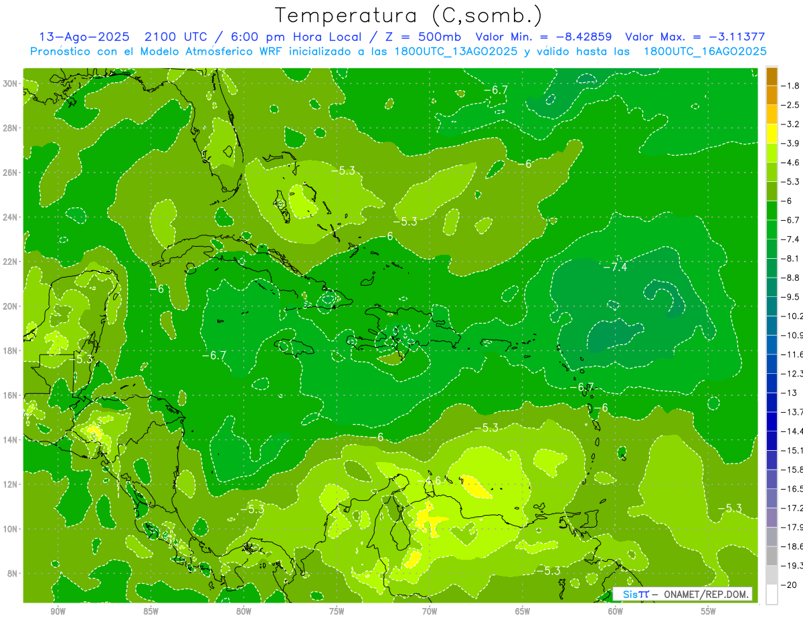Click the title "Temperatura (C,somb.)"
The image size is (803, 620).
tap(410, 15)
